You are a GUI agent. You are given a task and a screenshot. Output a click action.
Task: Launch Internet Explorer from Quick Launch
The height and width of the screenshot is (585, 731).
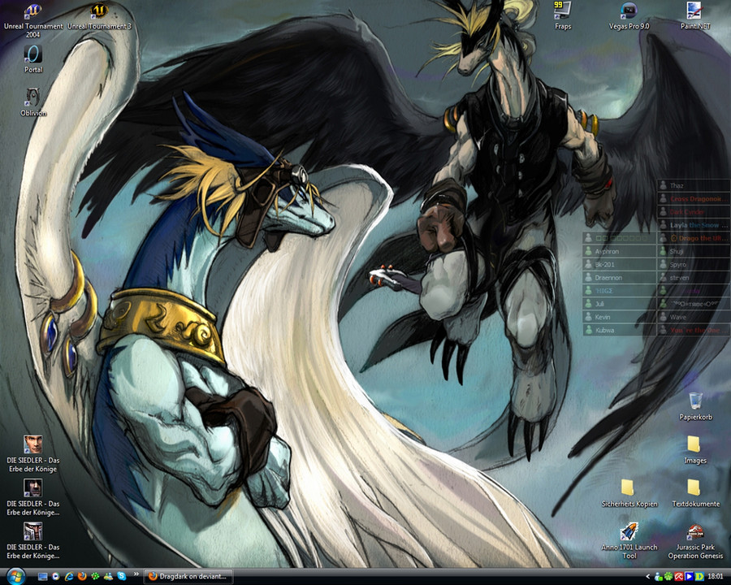pos(69,577)
